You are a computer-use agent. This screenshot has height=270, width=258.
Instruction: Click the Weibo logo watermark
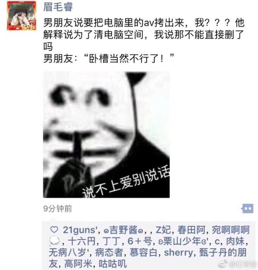(223, 264)
